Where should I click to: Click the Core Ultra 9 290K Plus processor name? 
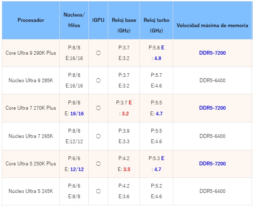[31, 53]
